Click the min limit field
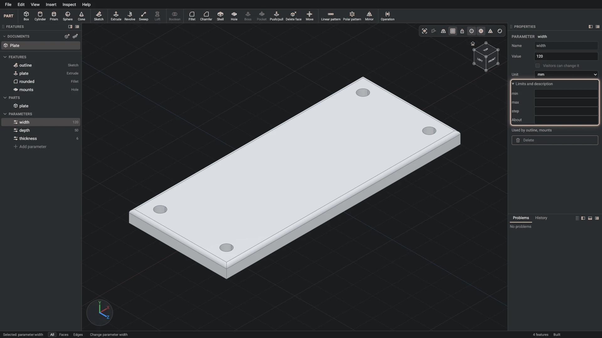Viewport: 602px width, 338px height. [x=566, y=94]
